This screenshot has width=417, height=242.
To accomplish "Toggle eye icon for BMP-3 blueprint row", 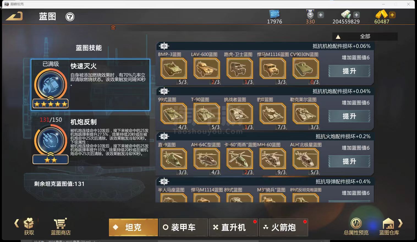I will (164, 46).
